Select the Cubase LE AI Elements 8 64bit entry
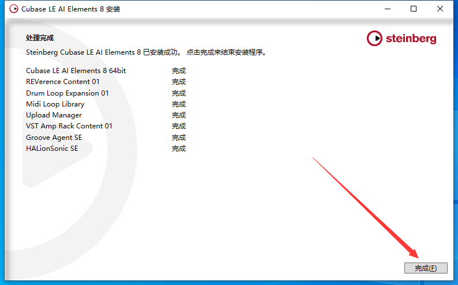Viewport: 458px width, 285px height. pyautogui.click(x=76, y=71)
